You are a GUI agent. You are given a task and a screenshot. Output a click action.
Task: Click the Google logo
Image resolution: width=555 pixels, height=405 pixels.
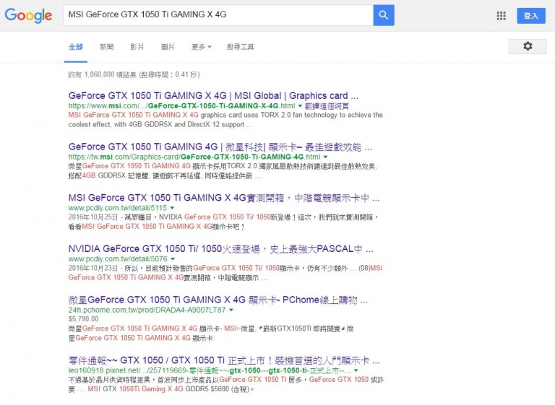coord(28,15)
